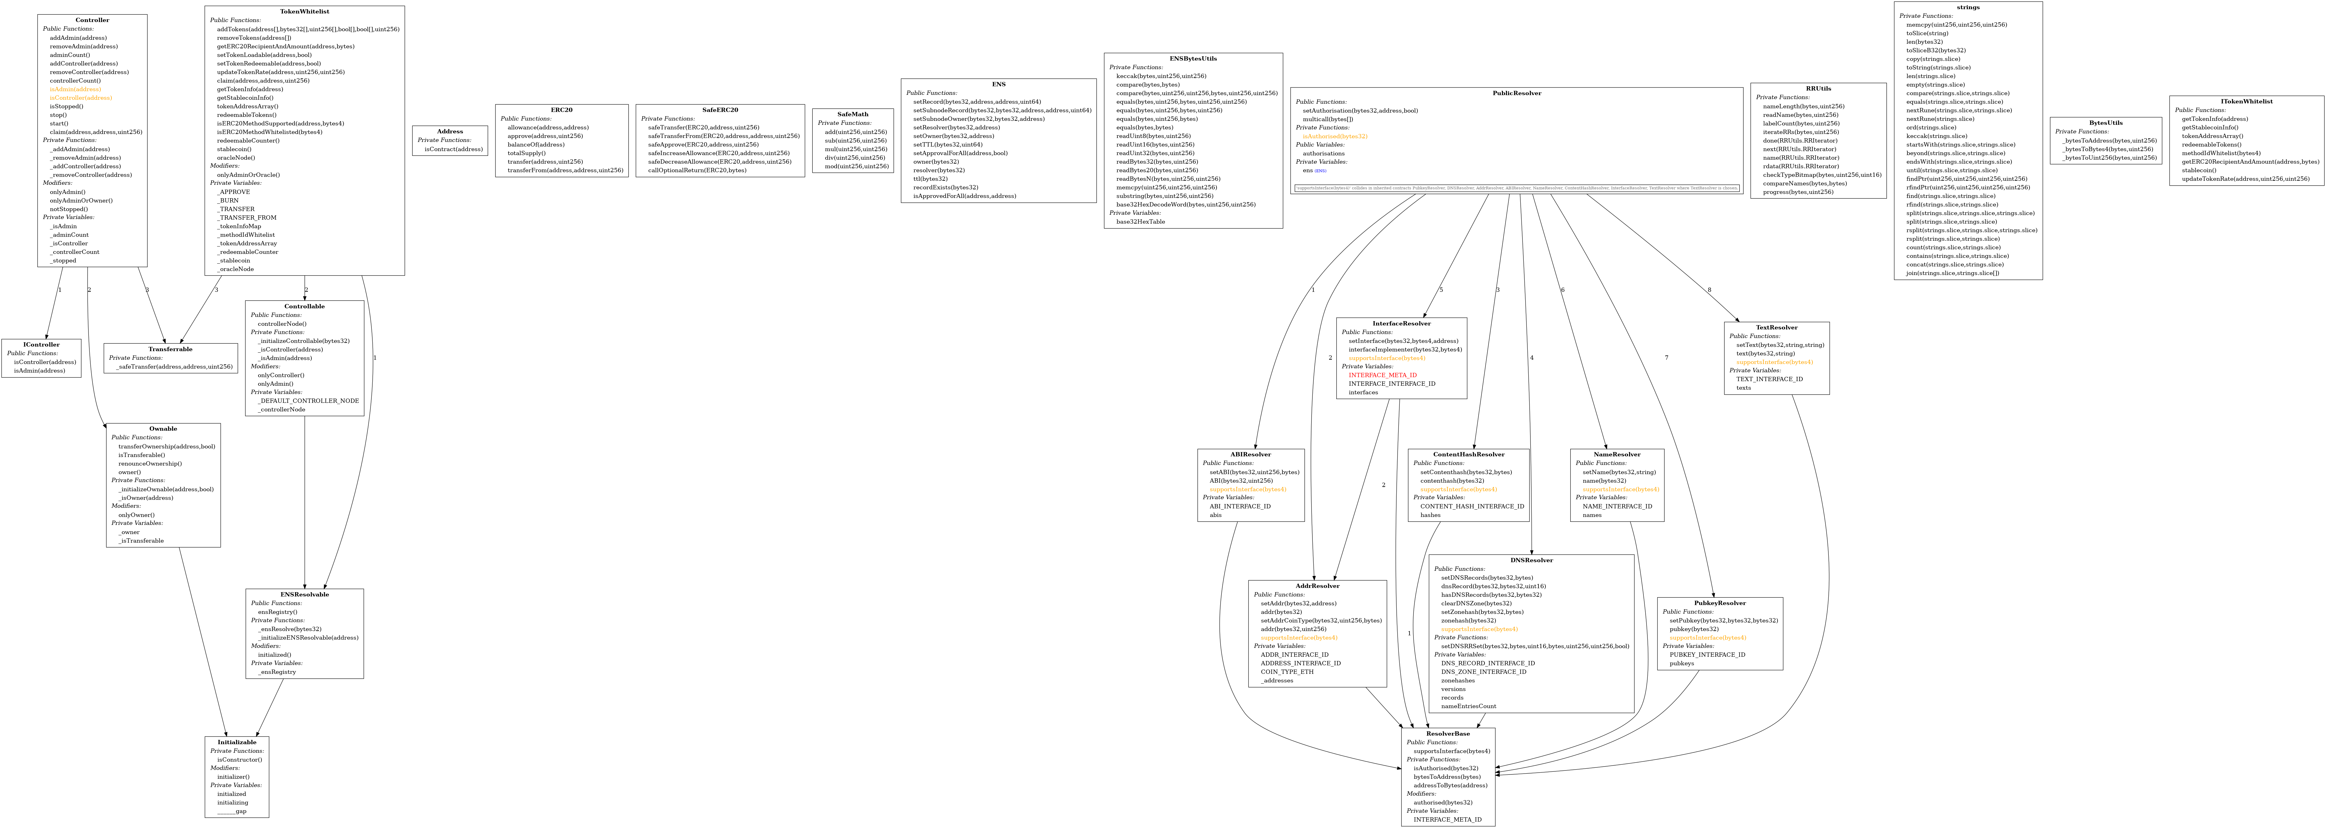This screenshot has width=2326, height=828.
Task: Click ensRegistry() in ENSResolvable
Action: pyautogui.click(x=277, y=612)
